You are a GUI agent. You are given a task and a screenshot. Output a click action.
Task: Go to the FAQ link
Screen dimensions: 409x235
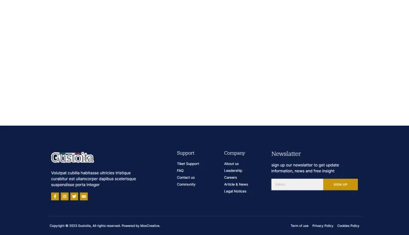tap(180, 171)
